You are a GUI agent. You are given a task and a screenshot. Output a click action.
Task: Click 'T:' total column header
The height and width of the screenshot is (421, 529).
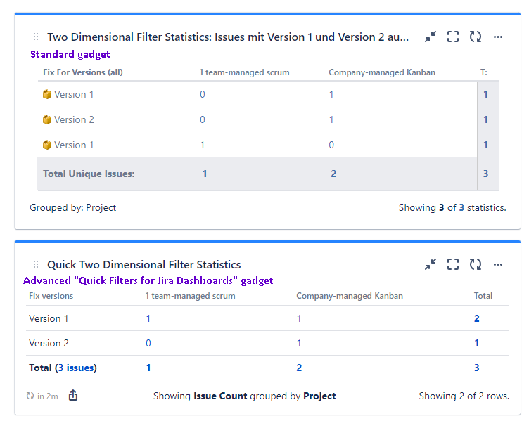[484, 72]
